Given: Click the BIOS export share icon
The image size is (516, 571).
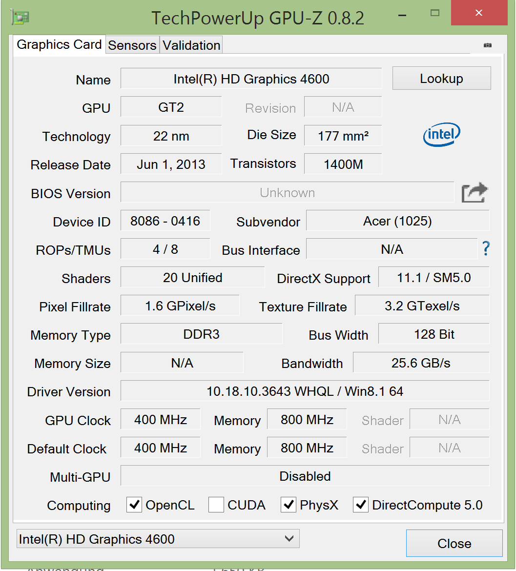Looking at the screenshot, I should pos(475,193).
